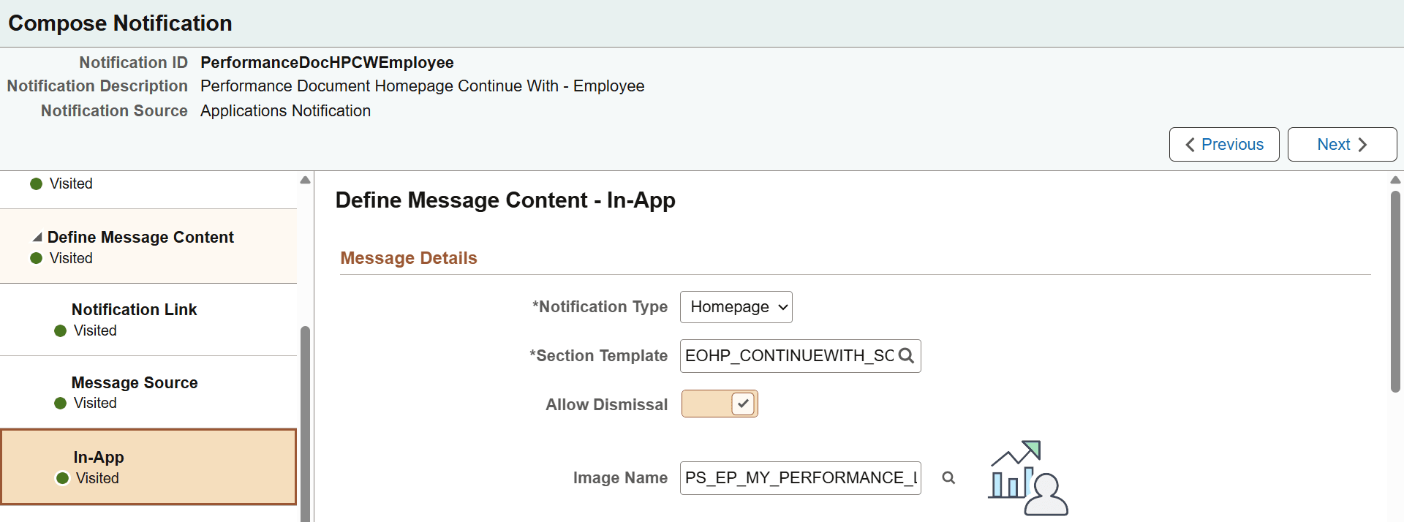Click green status dot under Define Message Content
1404x522 pixels.
[36, 259]
